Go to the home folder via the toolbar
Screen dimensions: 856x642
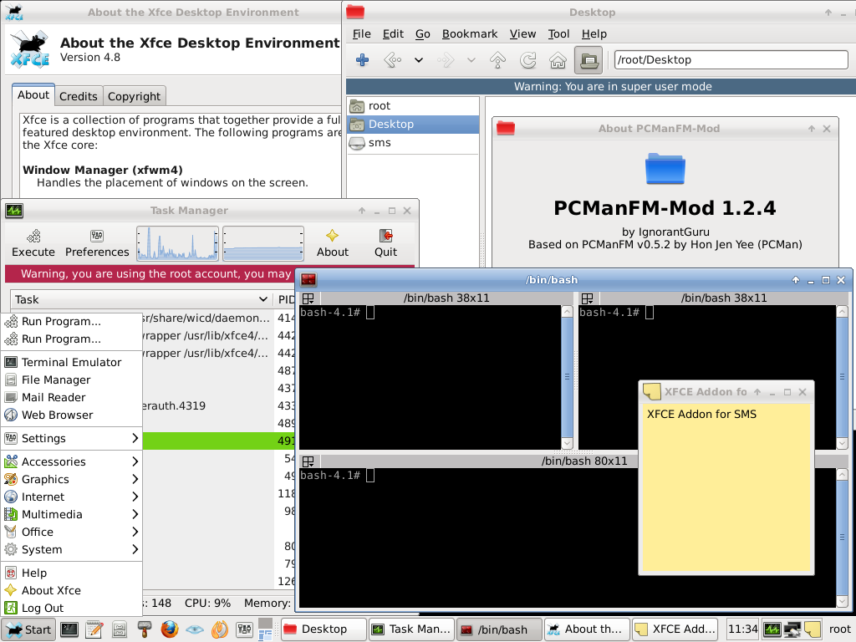tap(558, 60)
